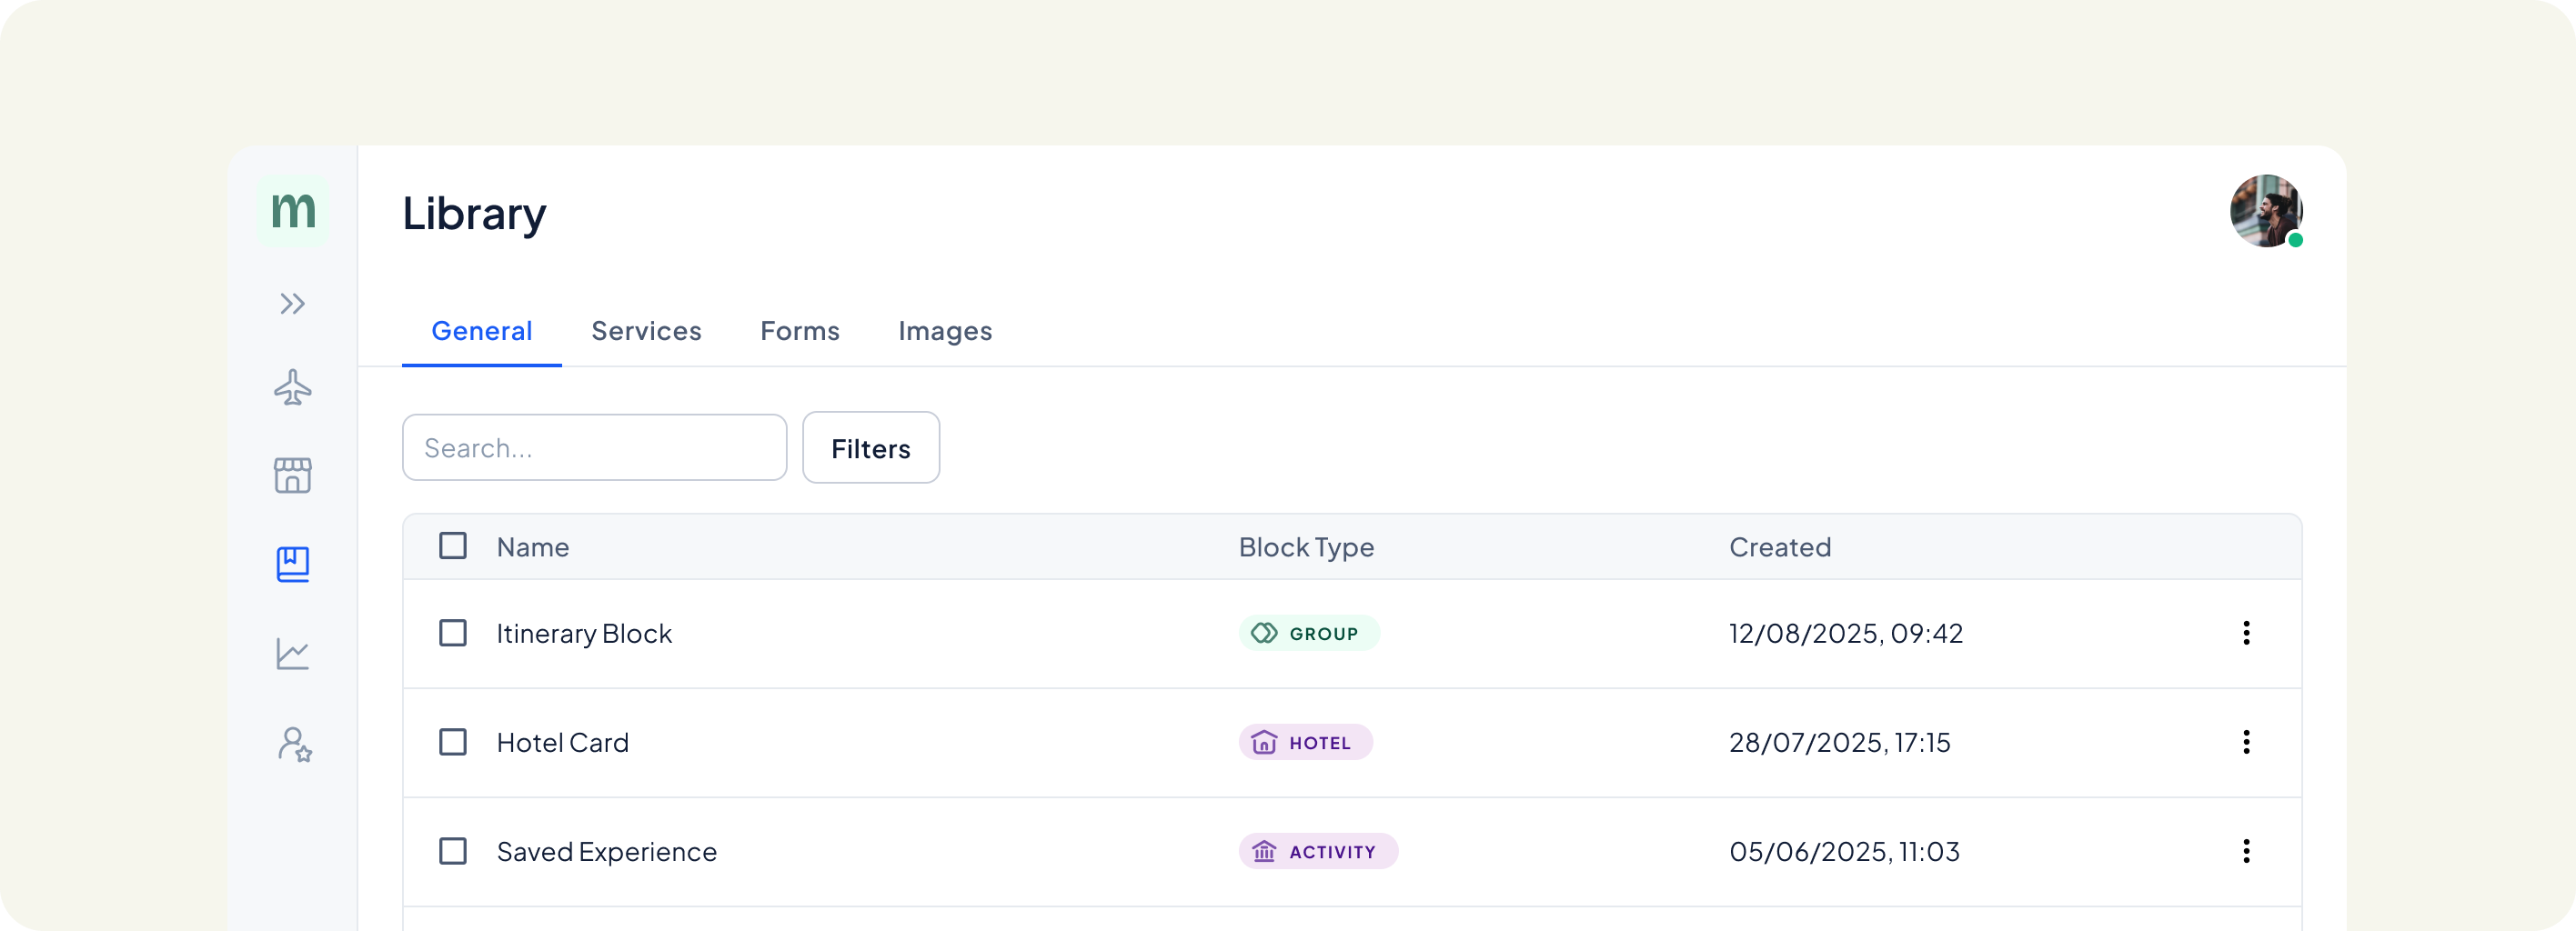Viewport: 2576px width, 931px height.
Task: Open the analytics chart icon in sidebar
Action: 293,654
